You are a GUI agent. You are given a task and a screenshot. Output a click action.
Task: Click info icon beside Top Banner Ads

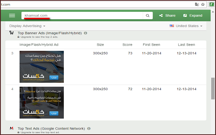[85, 33]
